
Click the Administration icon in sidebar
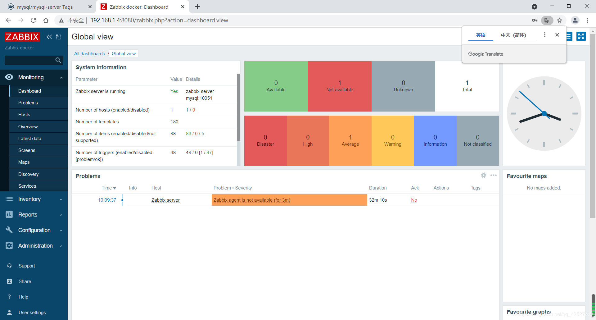9,245
